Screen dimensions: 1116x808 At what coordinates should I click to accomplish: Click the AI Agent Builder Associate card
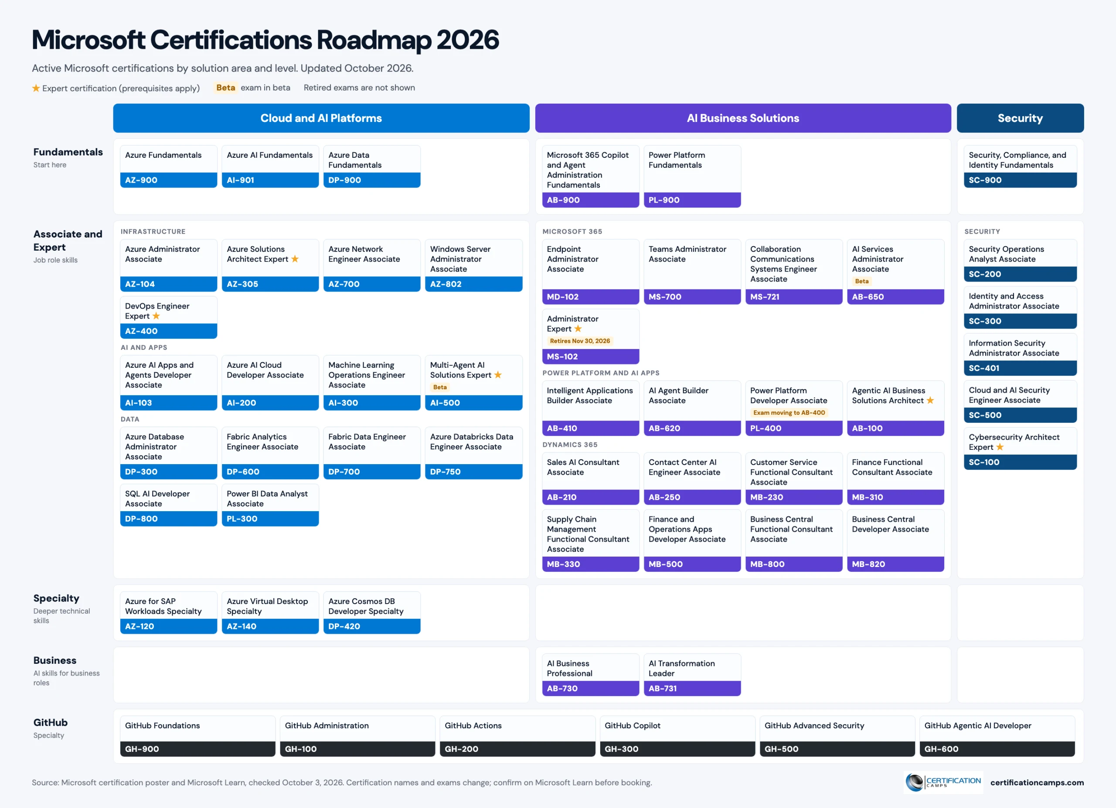pos(692,408)
